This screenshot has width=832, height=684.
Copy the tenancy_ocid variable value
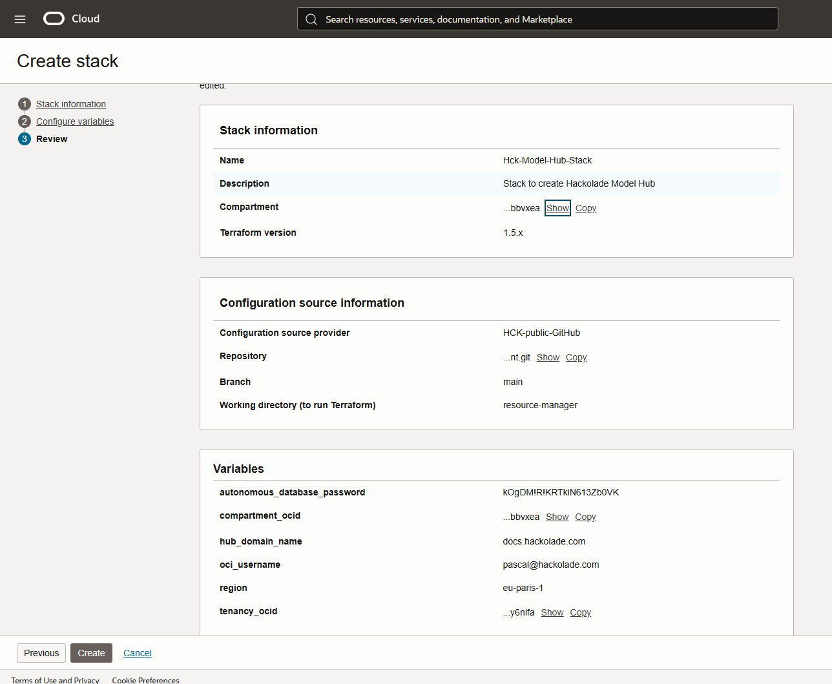pos(580,612)
